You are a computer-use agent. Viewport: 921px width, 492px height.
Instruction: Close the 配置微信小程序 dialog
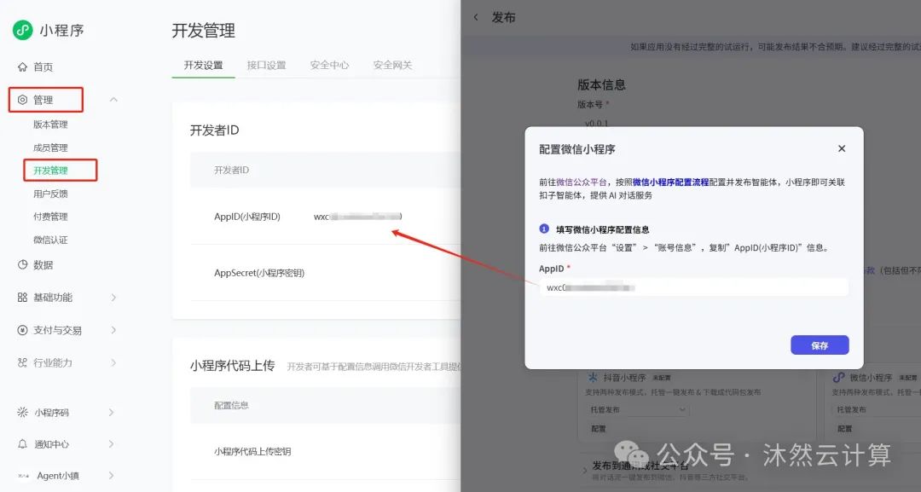(x=842, y=148)
